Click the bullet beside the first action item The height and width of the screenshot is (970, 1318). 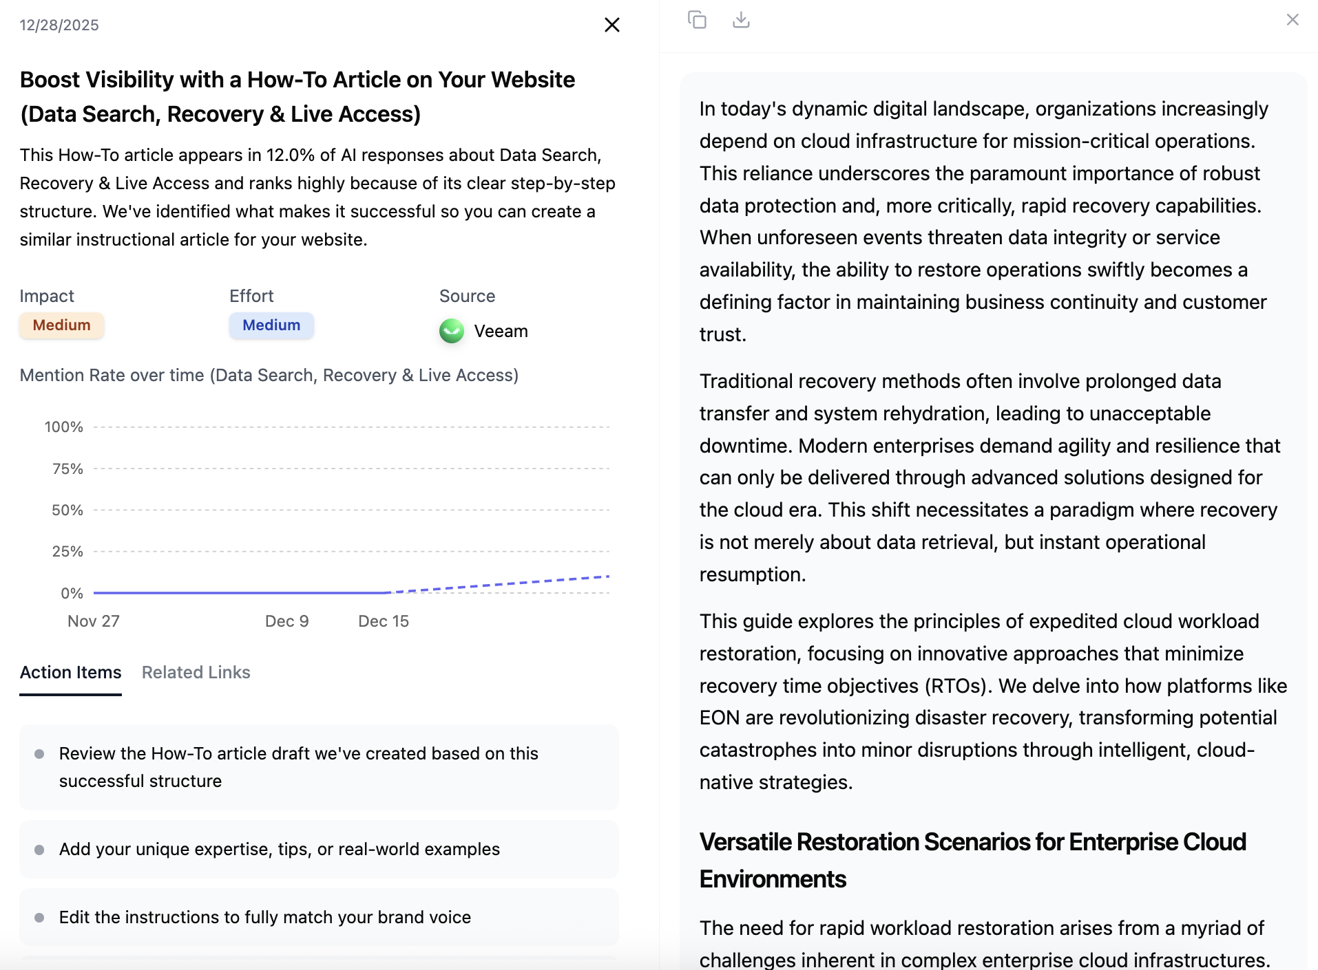(40, 754)
